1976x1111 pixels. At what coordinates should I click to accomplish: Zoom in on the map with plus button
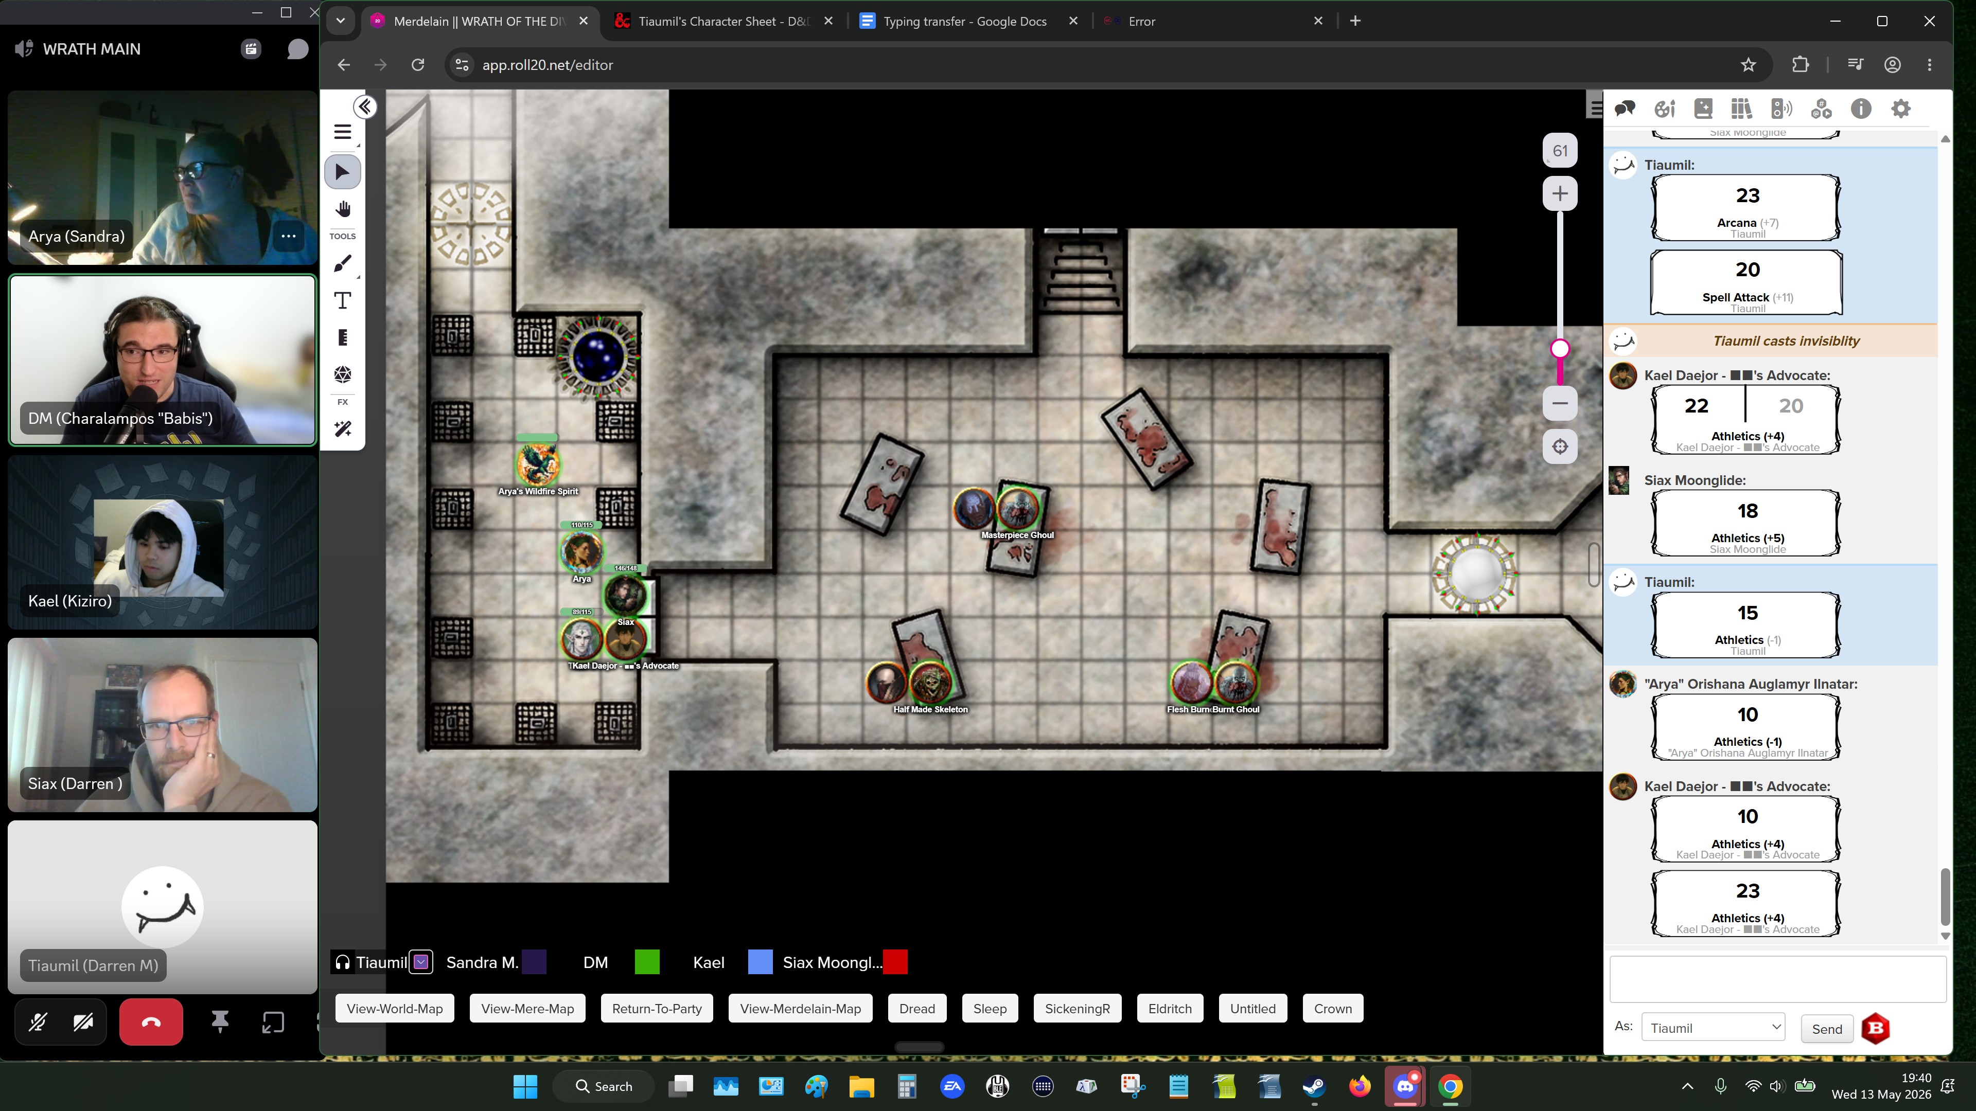pyautogui.click(x=1560, y=193)
